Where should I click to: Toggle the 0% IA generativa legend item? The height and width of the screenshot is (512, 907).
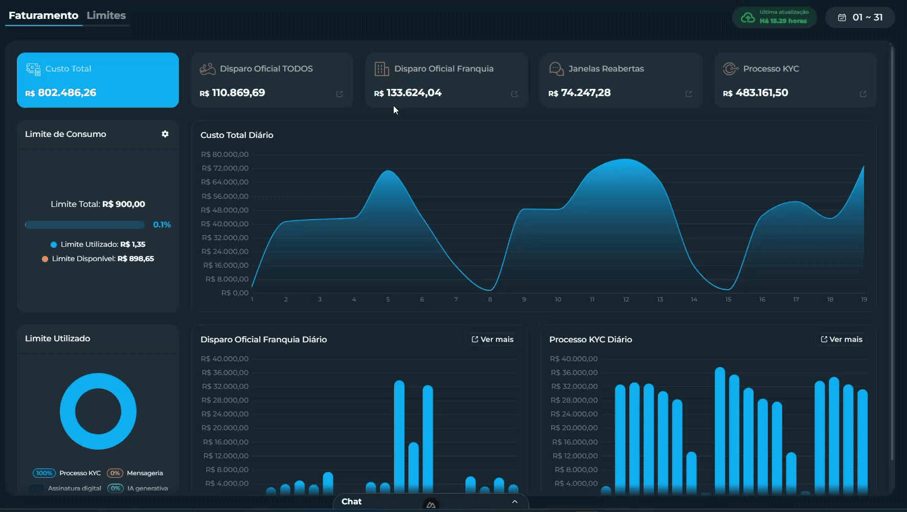click(138, 488)
